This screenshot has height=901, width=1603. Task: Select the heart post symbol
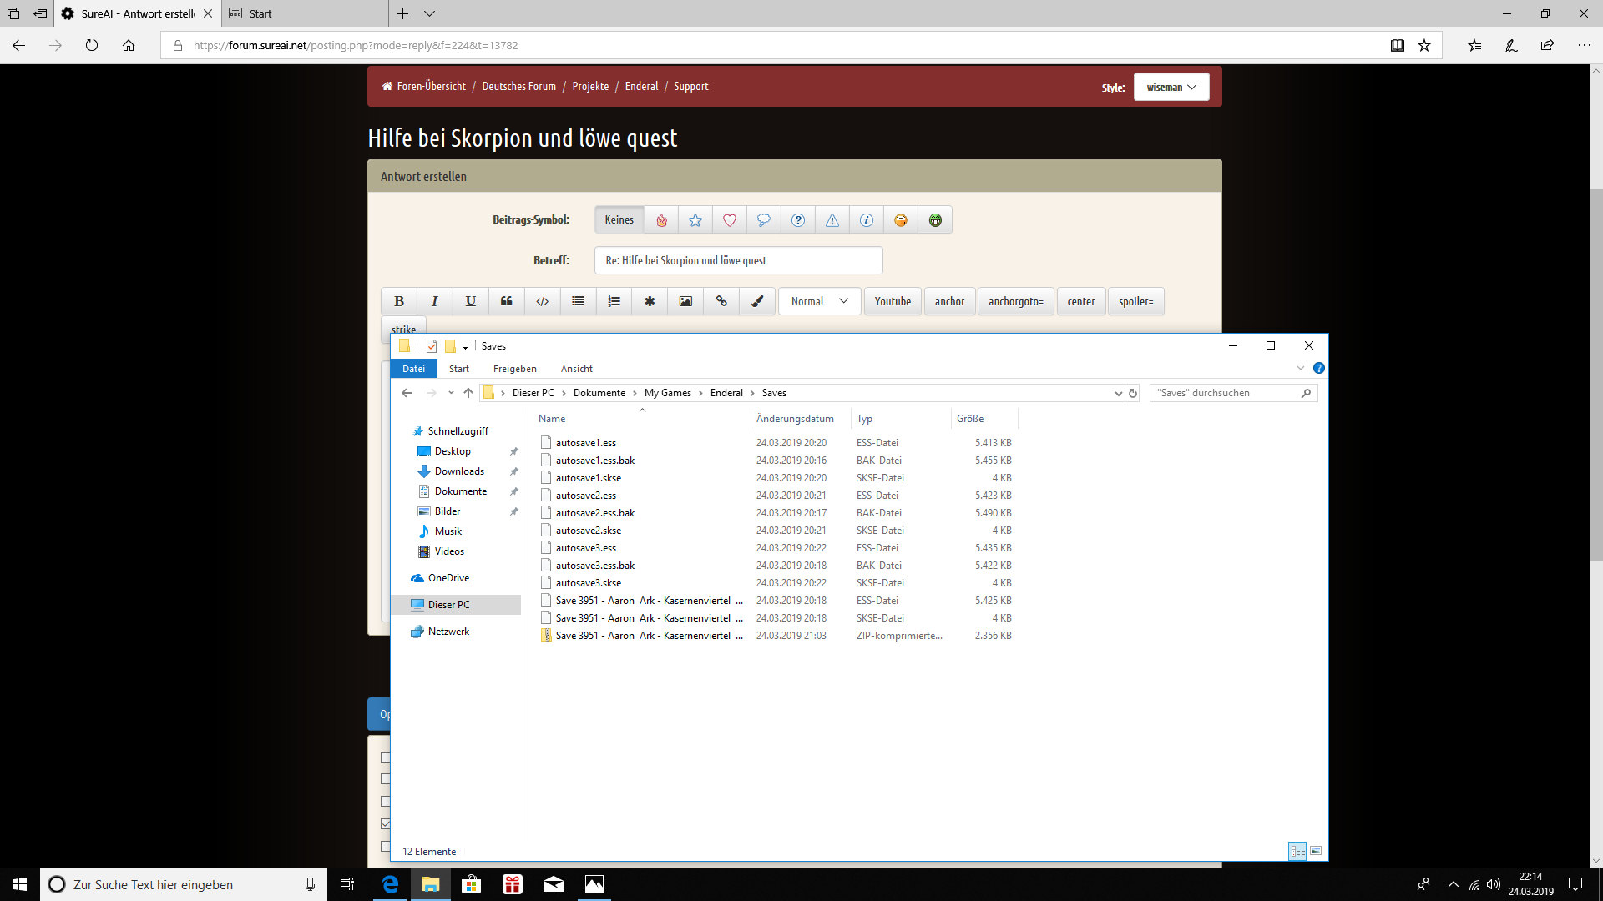point(730,219)
